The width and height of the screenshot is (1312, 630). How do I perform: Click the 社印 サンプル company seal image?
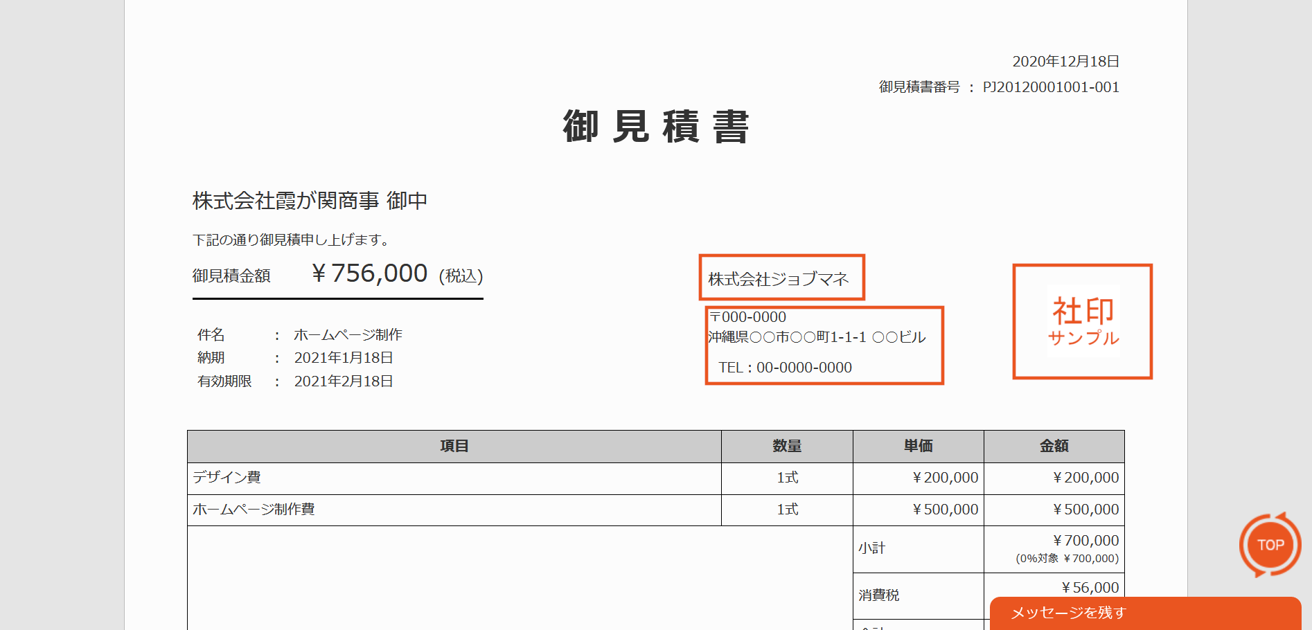click(x=1083, y=321)
